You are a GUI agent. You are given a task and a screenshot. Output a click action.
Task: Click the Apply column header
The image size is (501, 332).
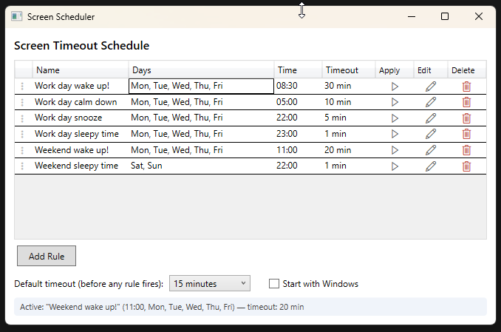[395, 70]
